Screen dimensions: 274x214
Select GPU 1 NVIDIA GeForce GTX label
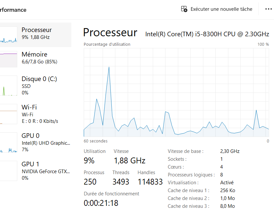coord(46,171)
